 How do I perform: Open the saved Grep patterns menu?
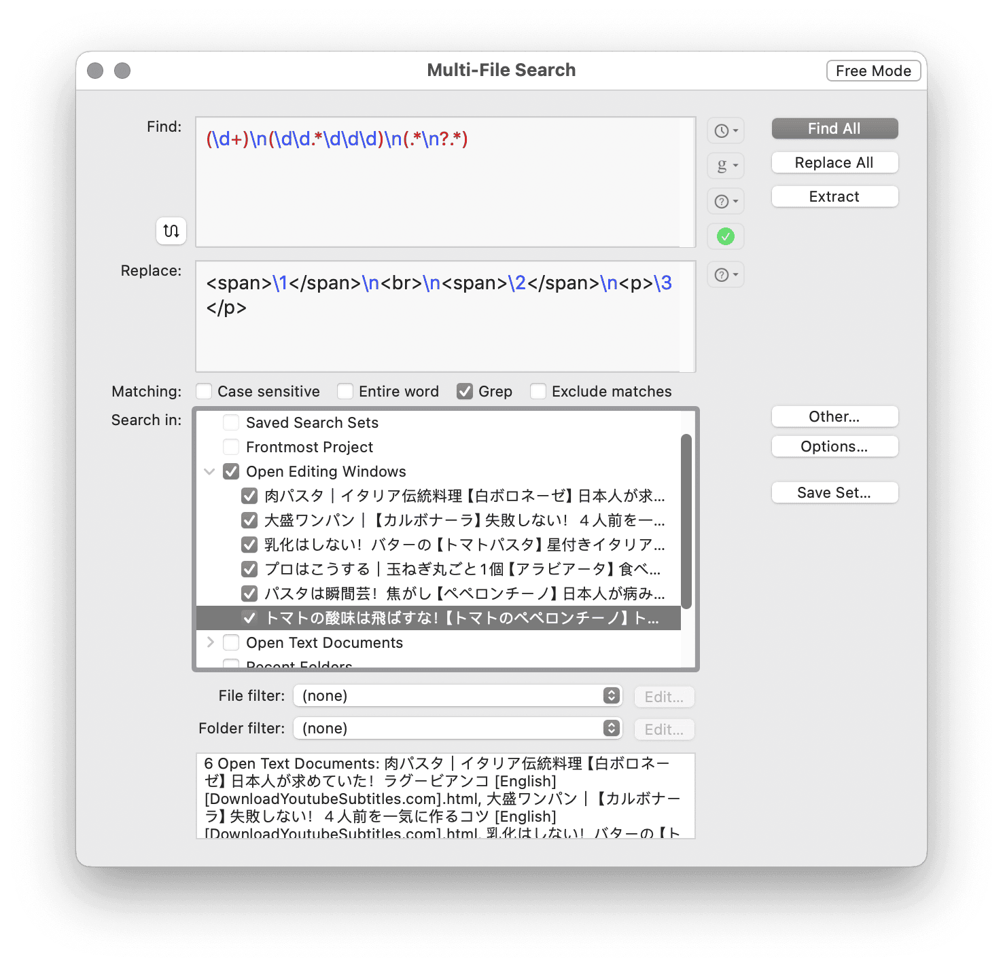[x=725, y=166]
